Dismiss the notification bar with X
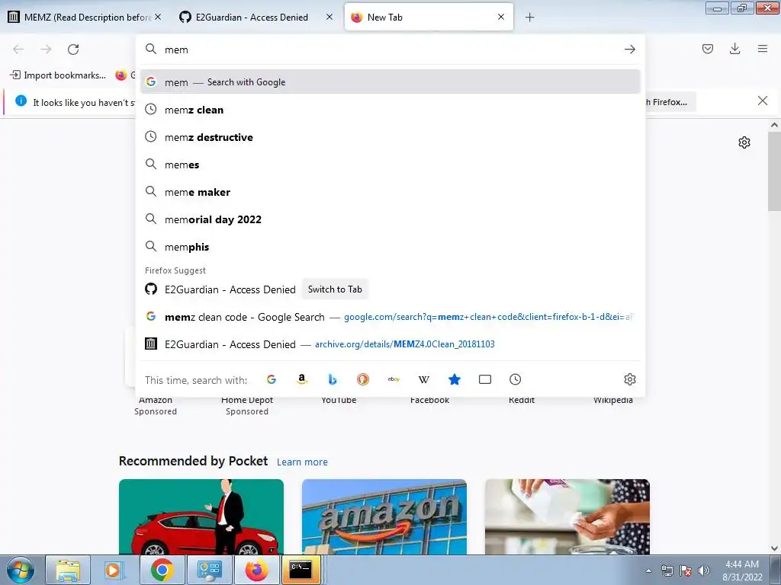This screenshot has width=781, height=585. pos(762,101)
